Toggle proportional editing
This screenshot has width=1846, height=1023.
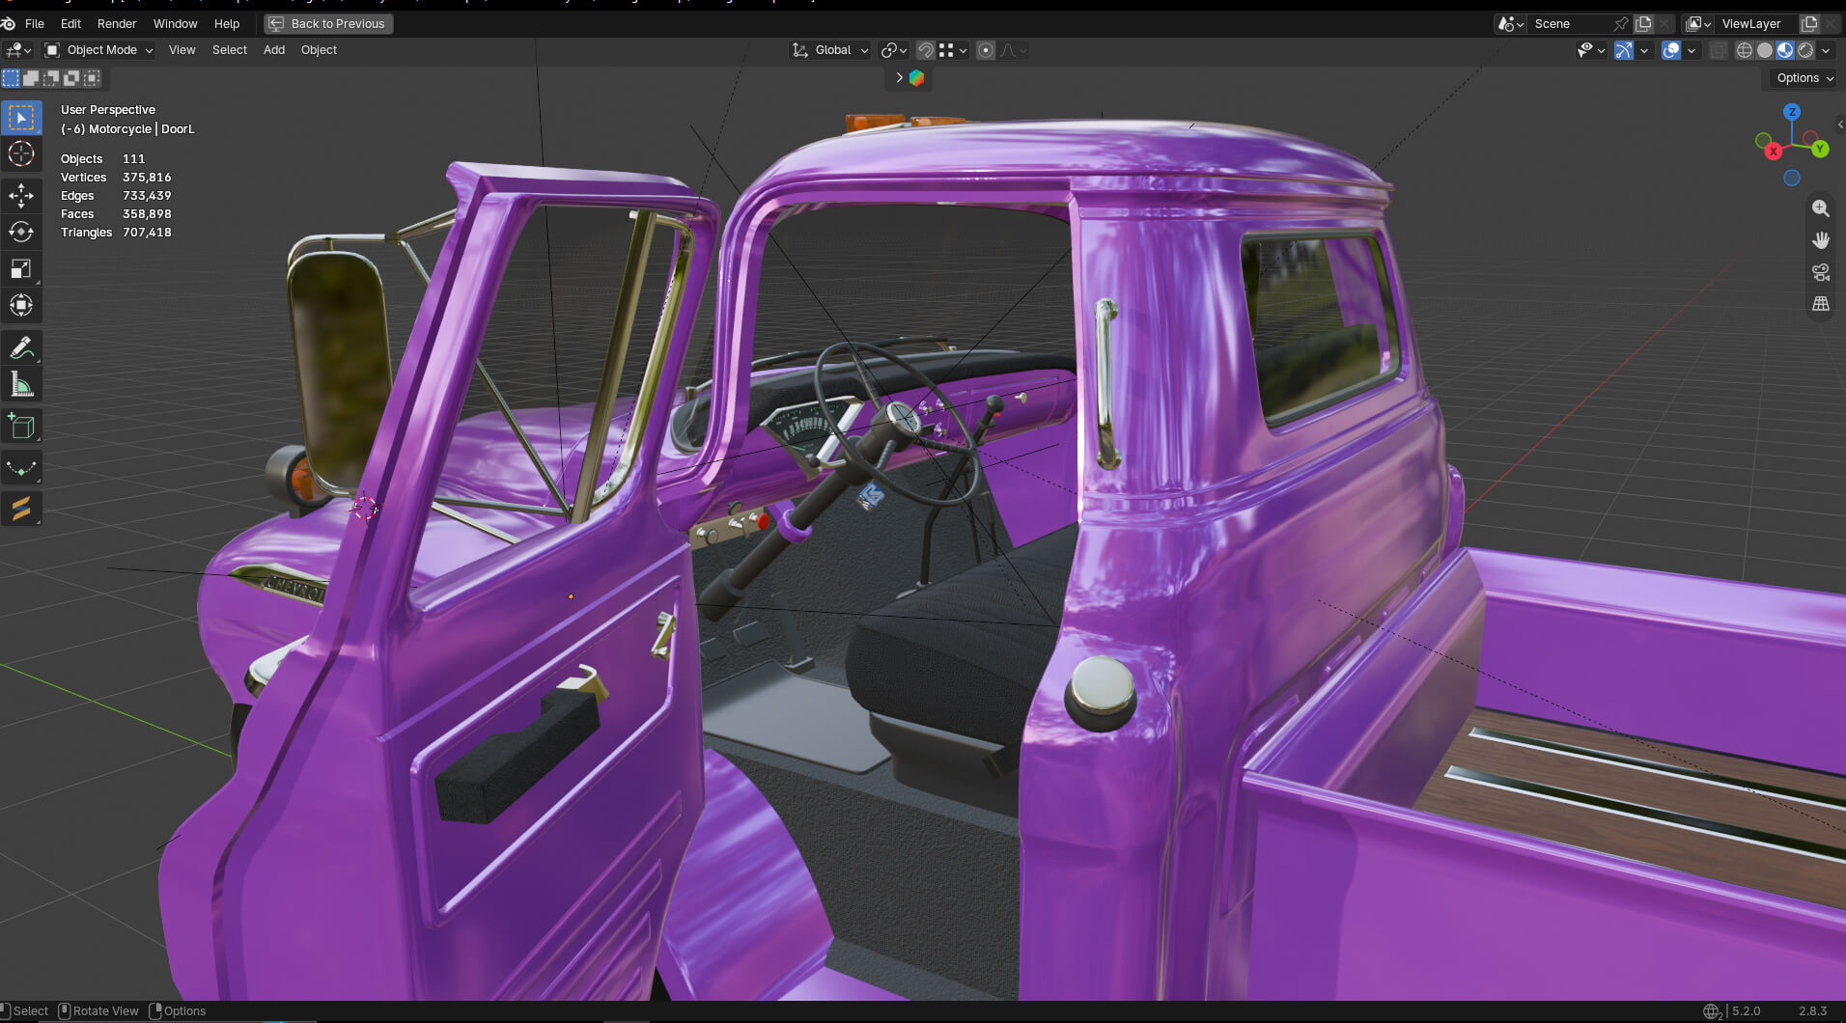[986, 50]
